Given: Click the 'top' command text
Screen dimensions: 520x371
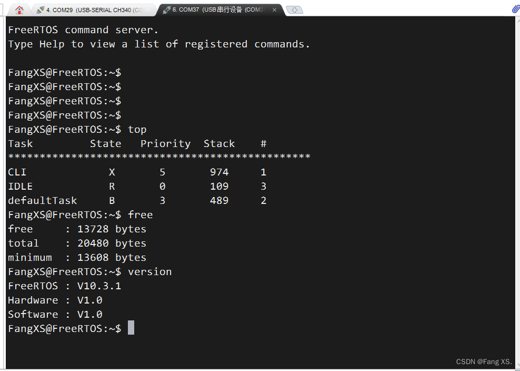Looking at the screenshot, I should pos(137,129).
